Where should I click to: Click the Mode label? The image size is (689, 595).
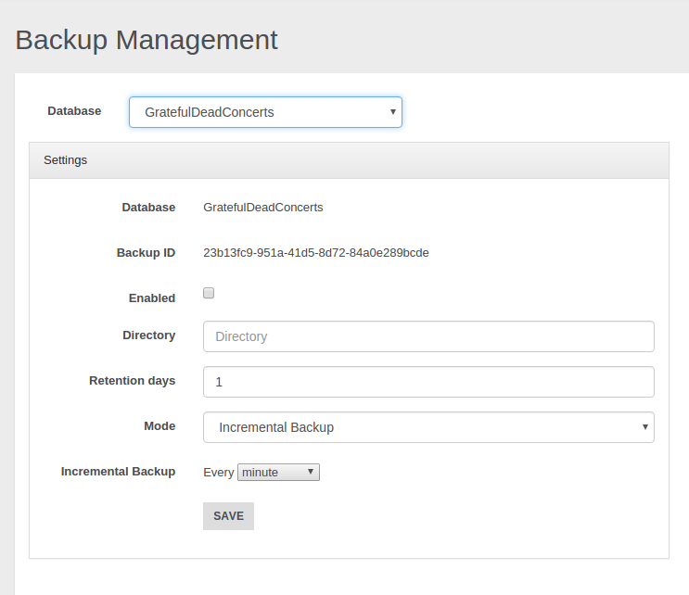click(159, 426)
